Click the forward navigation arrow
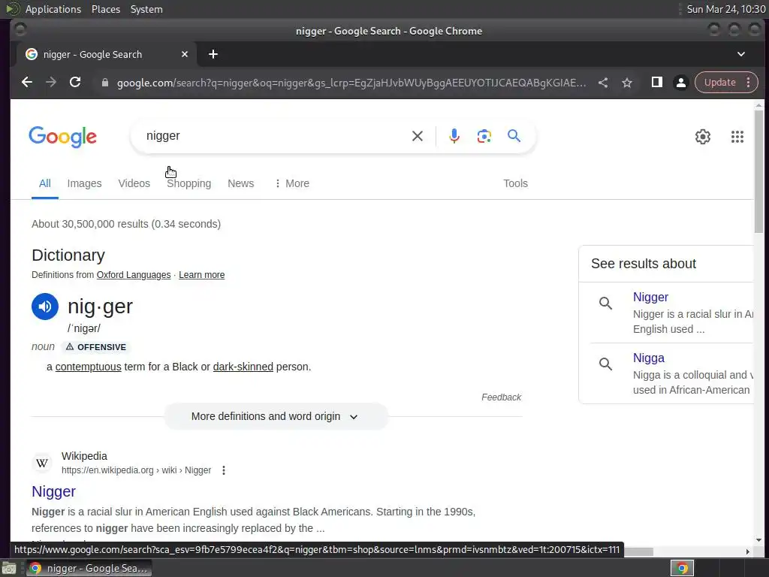Viewport: 769px width, 577px height. coord(51,83)
